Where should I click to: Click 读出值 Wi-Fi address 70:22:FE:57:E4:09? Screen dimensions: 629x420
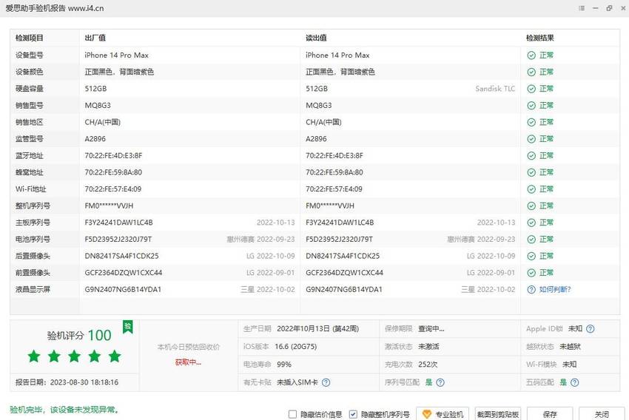click(334, 189)
